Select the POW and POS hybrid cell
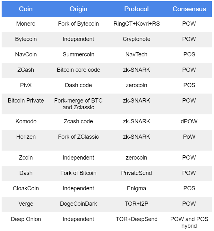This screenshot has height=231, width=214. click(x=189, y=222)
